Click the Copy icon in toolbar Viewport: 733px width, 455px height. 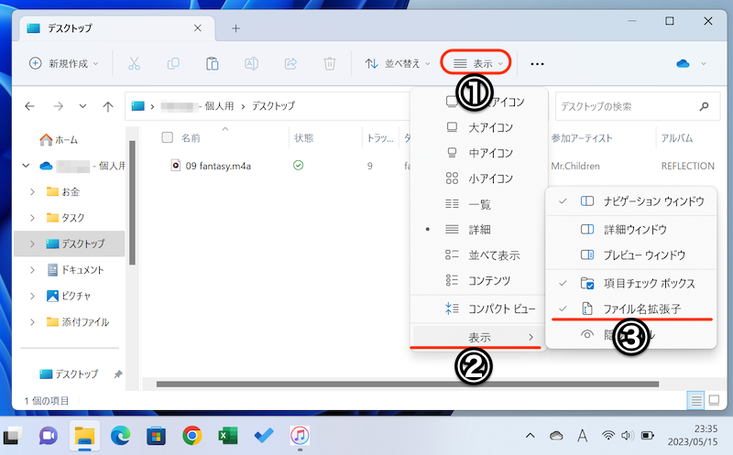173,63
